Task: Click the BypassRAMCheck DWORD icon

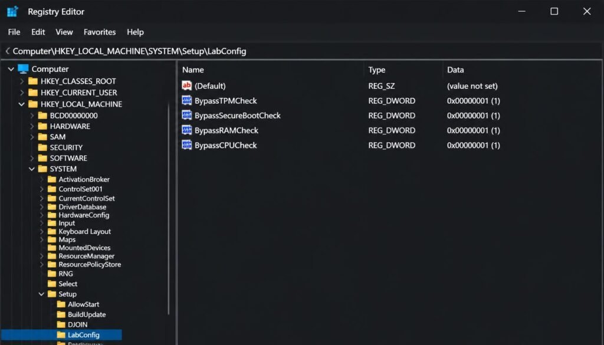Action: [187, 130]
